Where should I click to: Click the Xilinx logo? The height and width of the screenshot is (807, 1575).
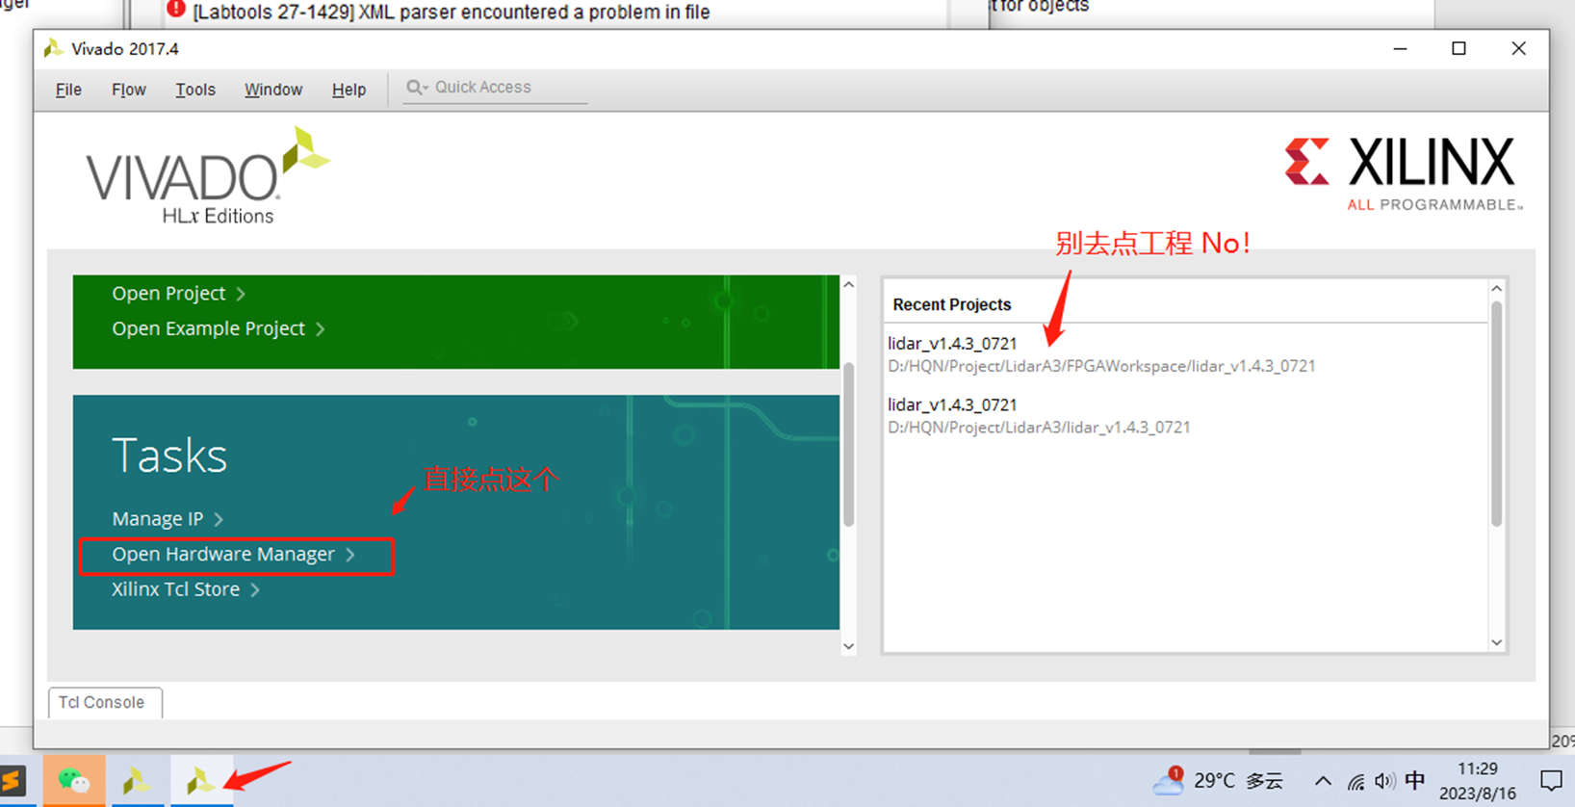(x=1404, y=174)
